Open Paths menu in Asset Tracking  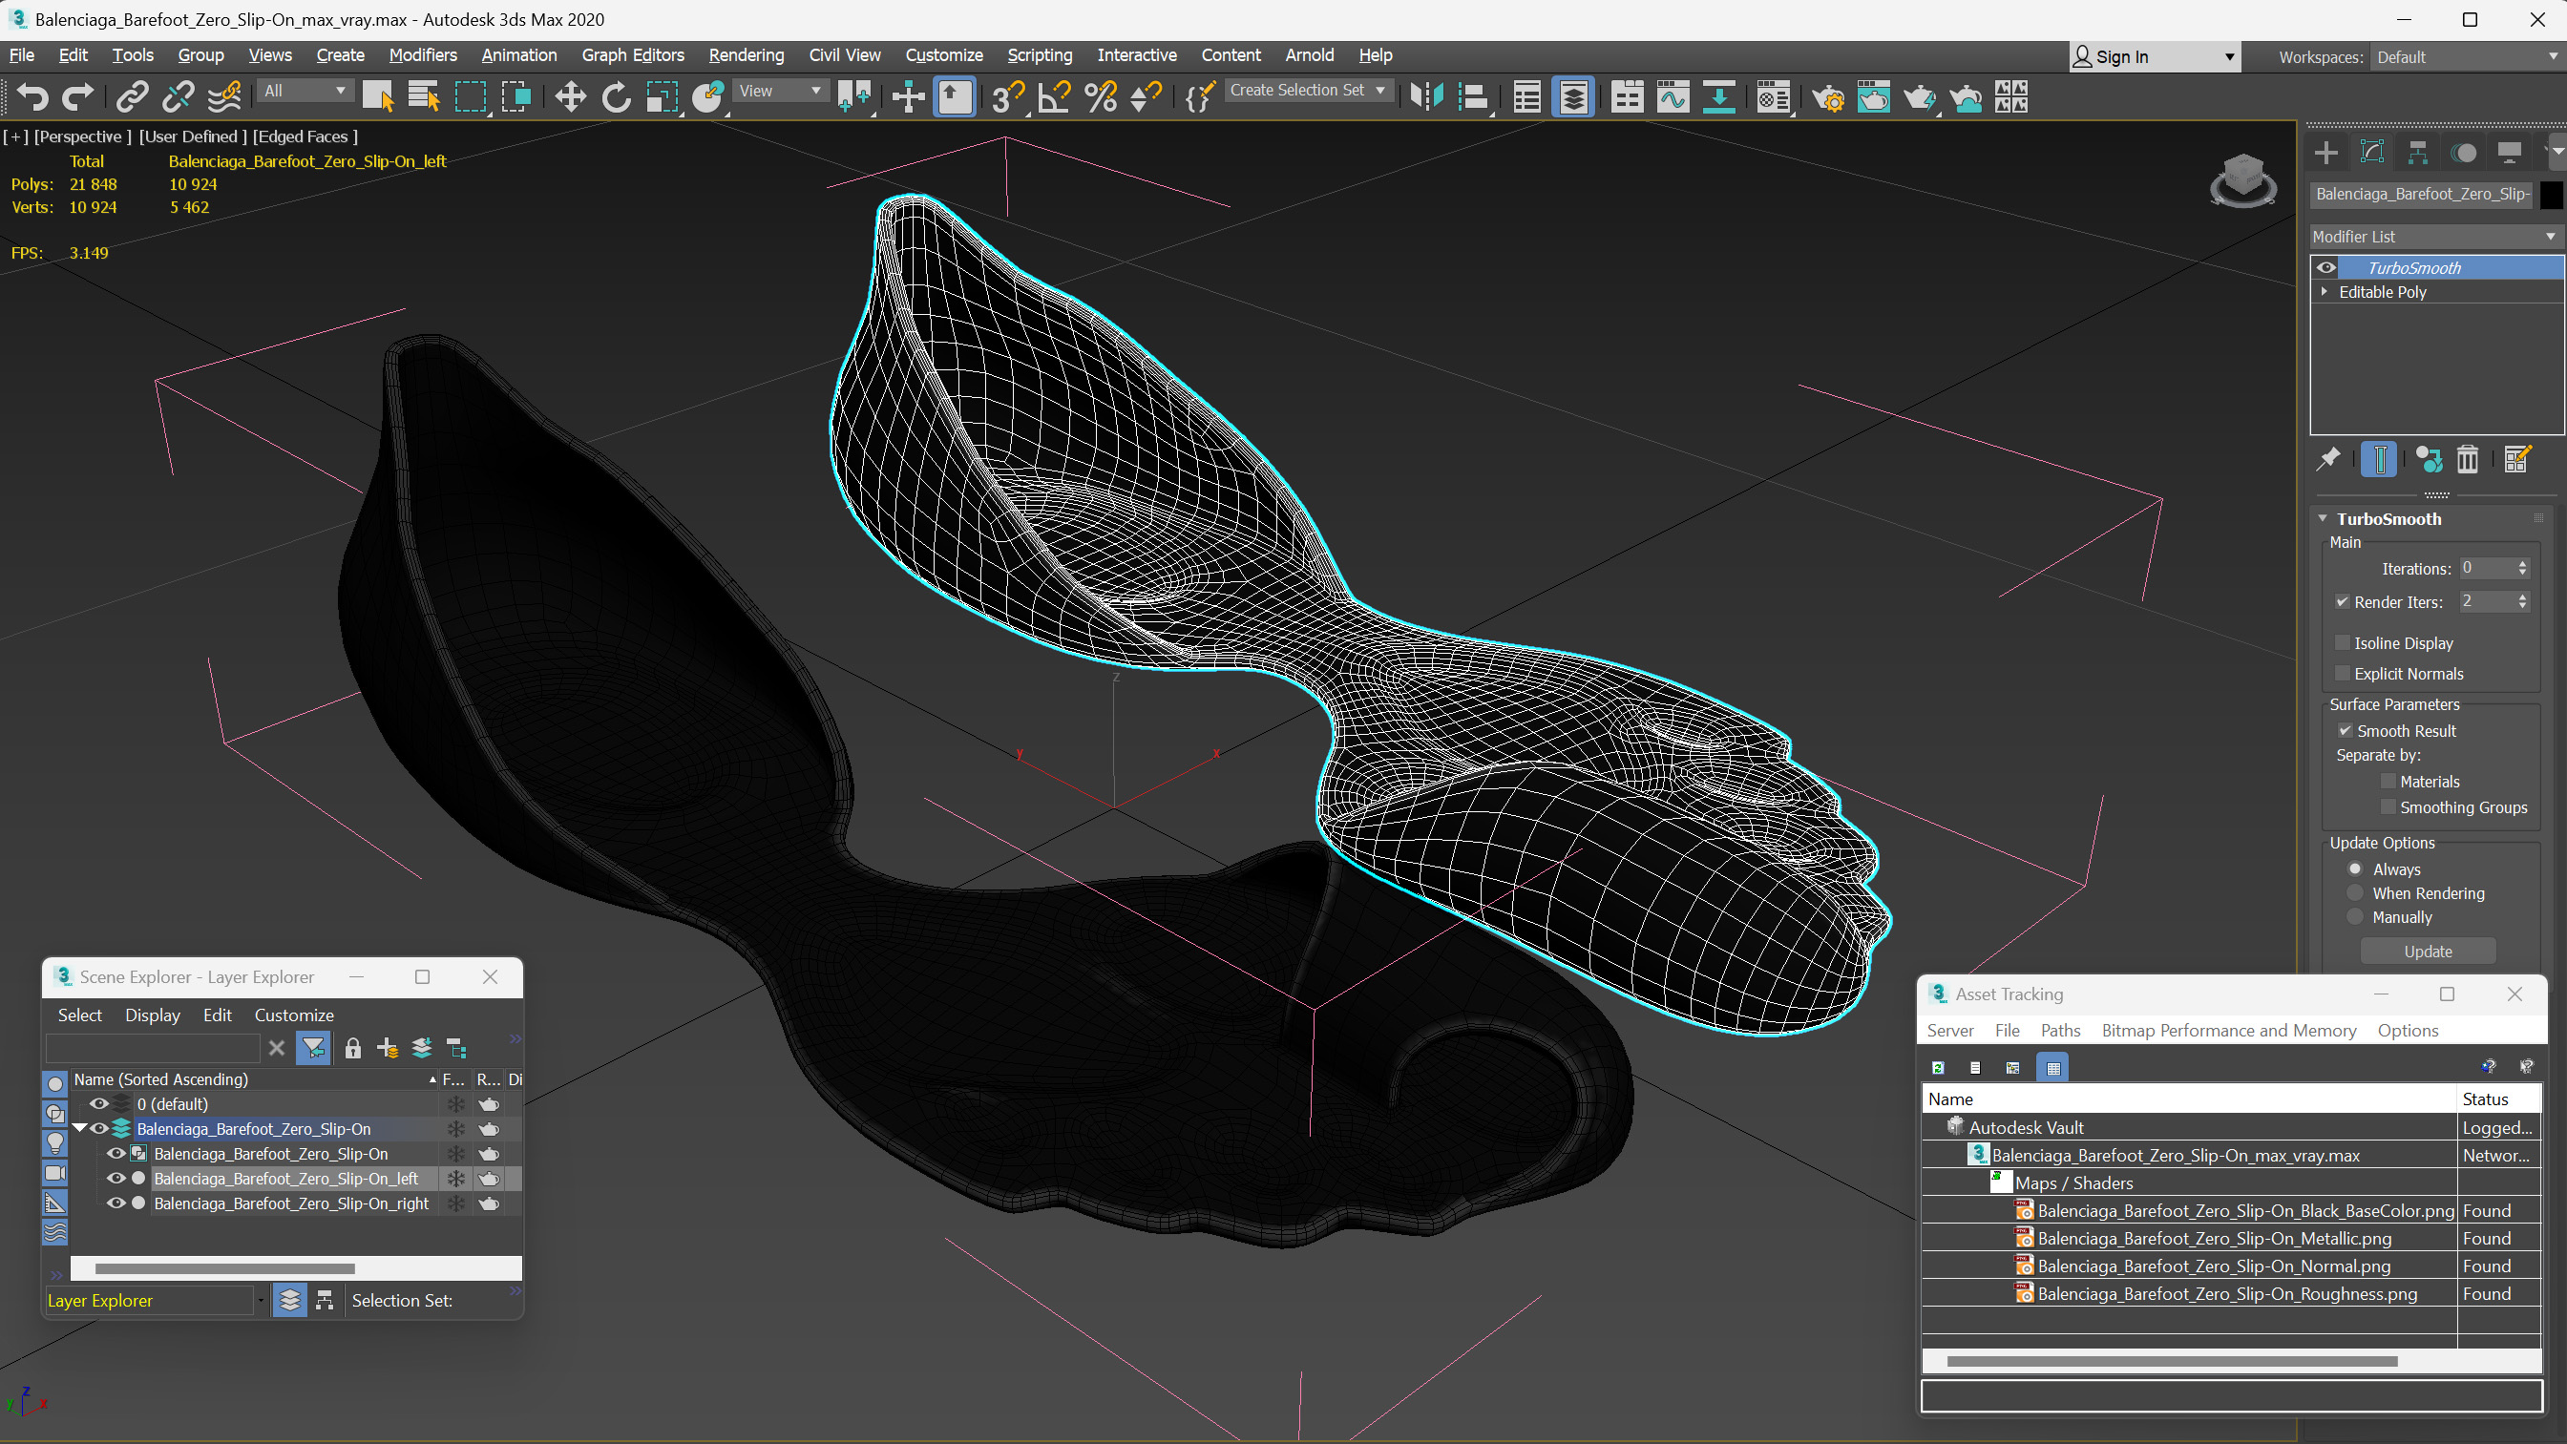pos(2060,1031)
